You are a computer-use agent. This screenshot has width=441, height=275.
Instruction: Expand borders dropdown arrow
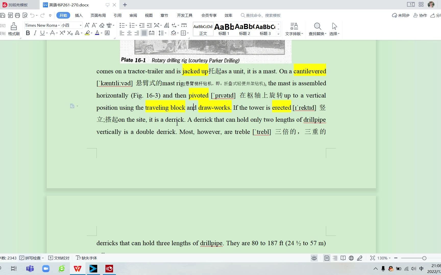tap(188, 33)
